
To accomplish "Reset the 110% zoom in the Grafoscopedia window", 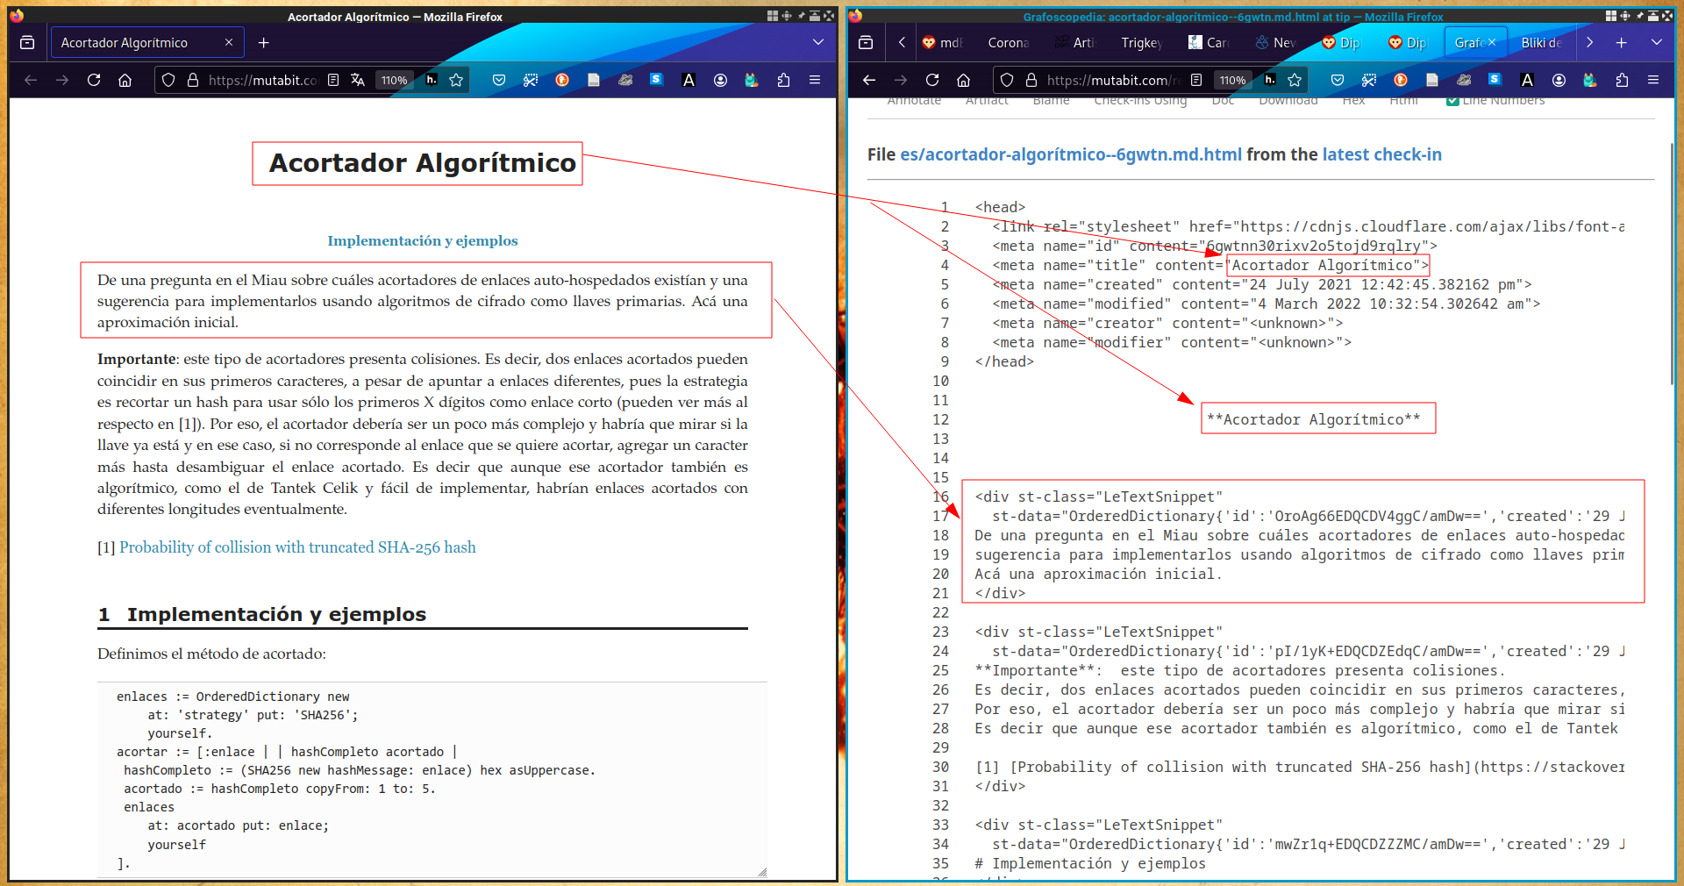I will [x=1232, y=80].
